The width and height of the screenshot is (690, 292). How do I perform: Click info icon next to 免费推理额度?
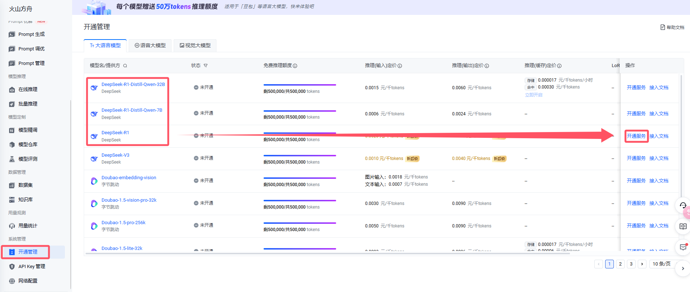[295, 66]
